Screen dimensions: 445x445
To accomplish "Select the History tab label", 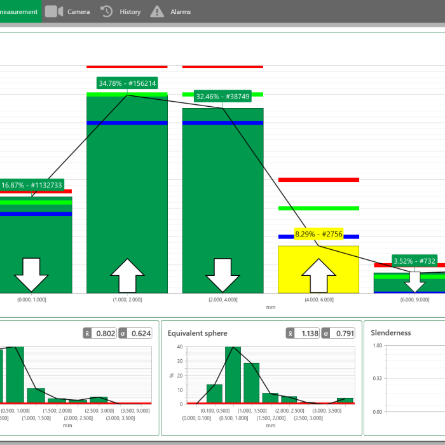I will [x=130, y=11].
